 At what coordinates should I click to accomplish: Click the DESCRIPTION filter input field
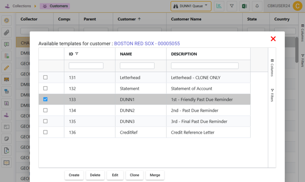point(205,66)
